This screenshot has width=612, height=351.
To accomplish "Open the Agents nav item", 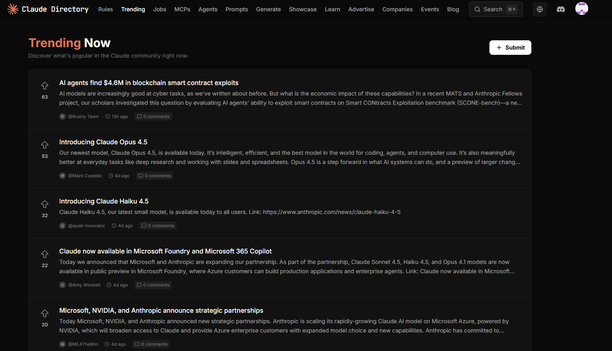I will click(208, 9).
